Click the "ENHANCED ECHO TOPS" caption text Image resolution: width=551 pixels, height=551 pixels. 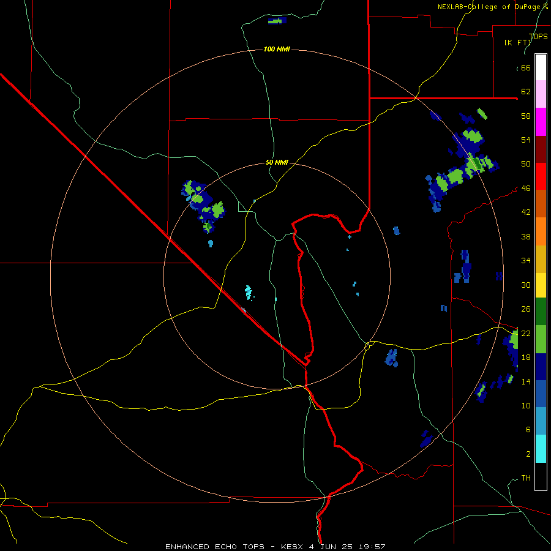(x=215, y=547)
